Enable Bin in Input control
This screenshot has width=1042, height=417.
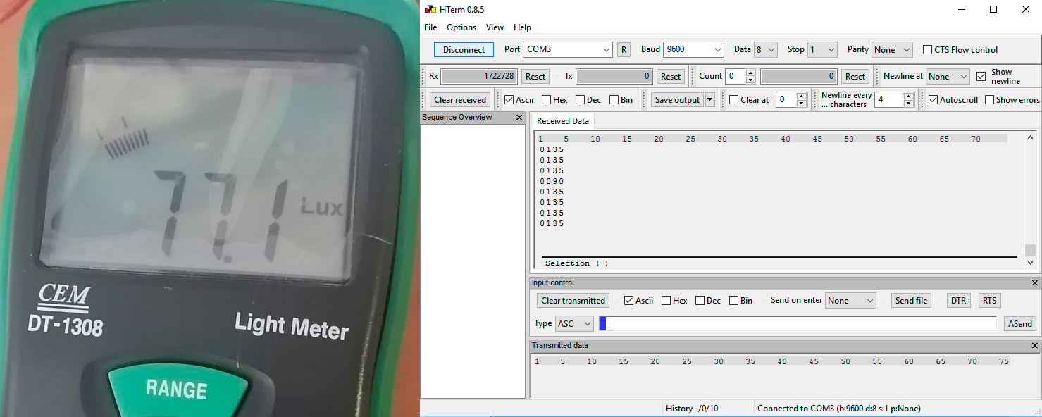point(741,301)
